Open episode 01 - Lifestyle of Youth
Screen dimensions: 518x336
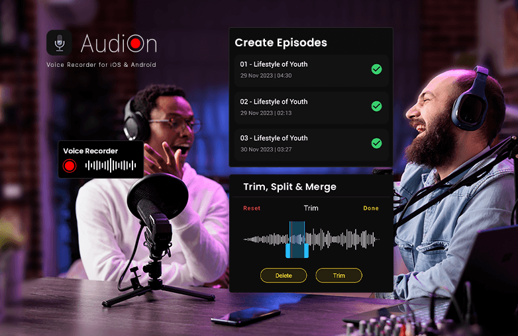[x=311, y=70]
